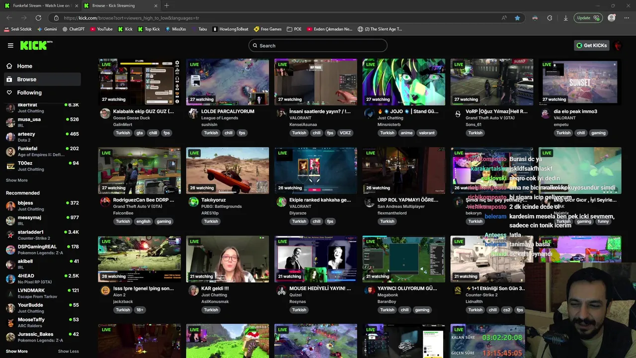This screenshot has height=358, width=636.
Task: Select the english tag under FalconBee
Action: 143,221
